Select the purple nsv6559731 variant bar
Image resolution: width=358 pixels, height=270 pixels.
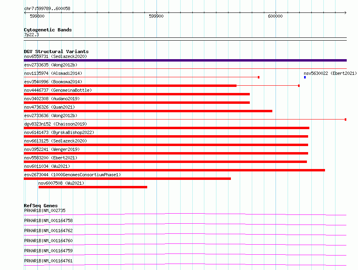point(185,60)
